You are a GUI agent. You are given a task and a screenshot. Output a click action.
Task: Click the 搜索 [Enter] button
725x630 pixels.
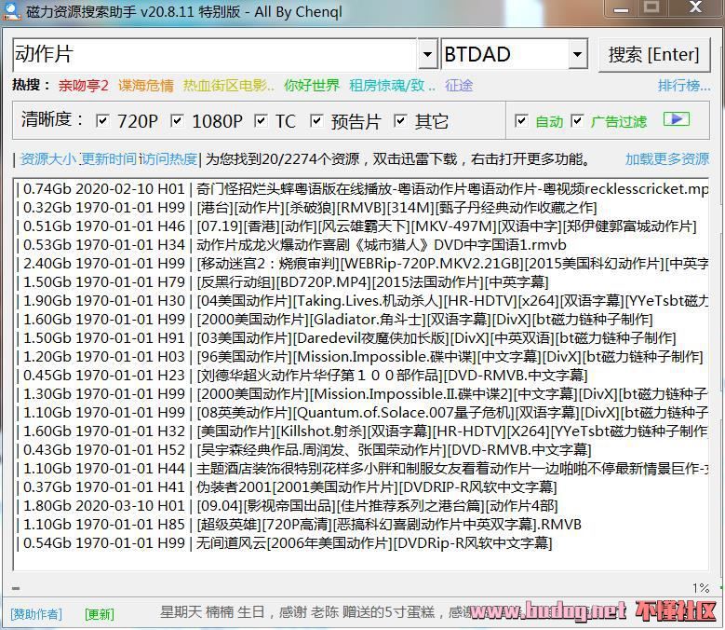653,55
